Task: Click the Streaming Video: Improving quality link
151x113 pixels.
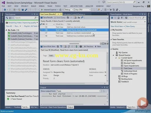Action: (x=22, y=23)
